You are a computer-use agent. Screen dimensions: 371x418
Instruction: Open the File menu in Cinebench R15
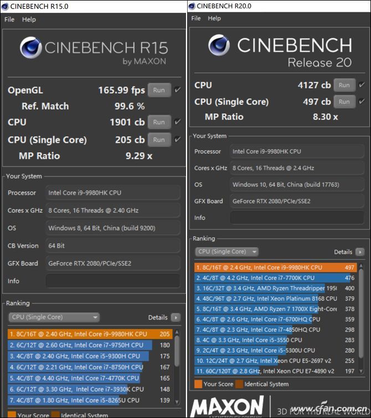[x=9, y=19]
